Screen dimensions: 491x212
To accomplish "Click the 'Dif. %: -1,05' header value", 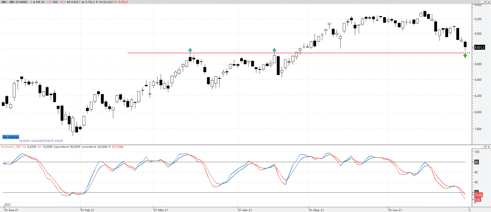I will pos(44,2).
